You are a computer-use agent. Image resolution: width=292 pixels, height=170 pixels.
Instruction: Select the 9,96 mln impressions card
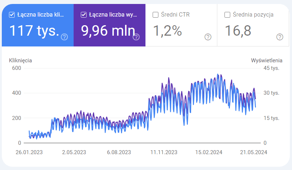point(110,25)
